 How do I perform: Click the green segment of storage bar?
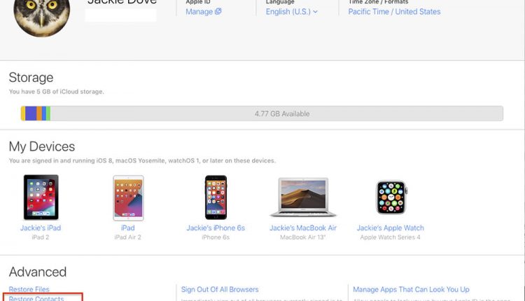click(48, 113)
